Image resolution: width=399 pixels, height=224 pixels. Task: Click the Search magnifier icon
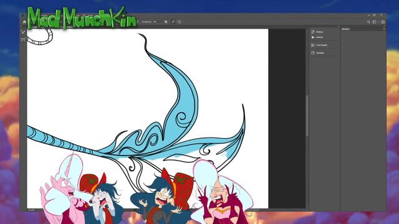pos(368,22)
